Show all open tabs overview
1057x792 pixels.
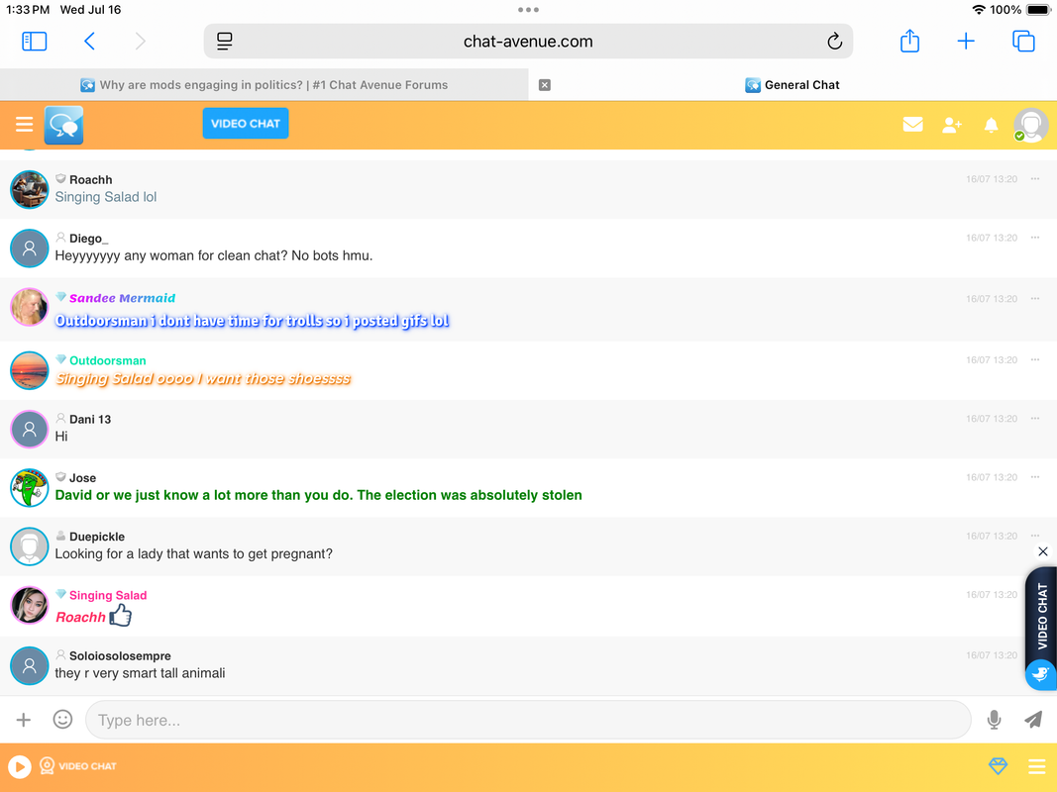pyautogui.click(x=1023, y=42)
